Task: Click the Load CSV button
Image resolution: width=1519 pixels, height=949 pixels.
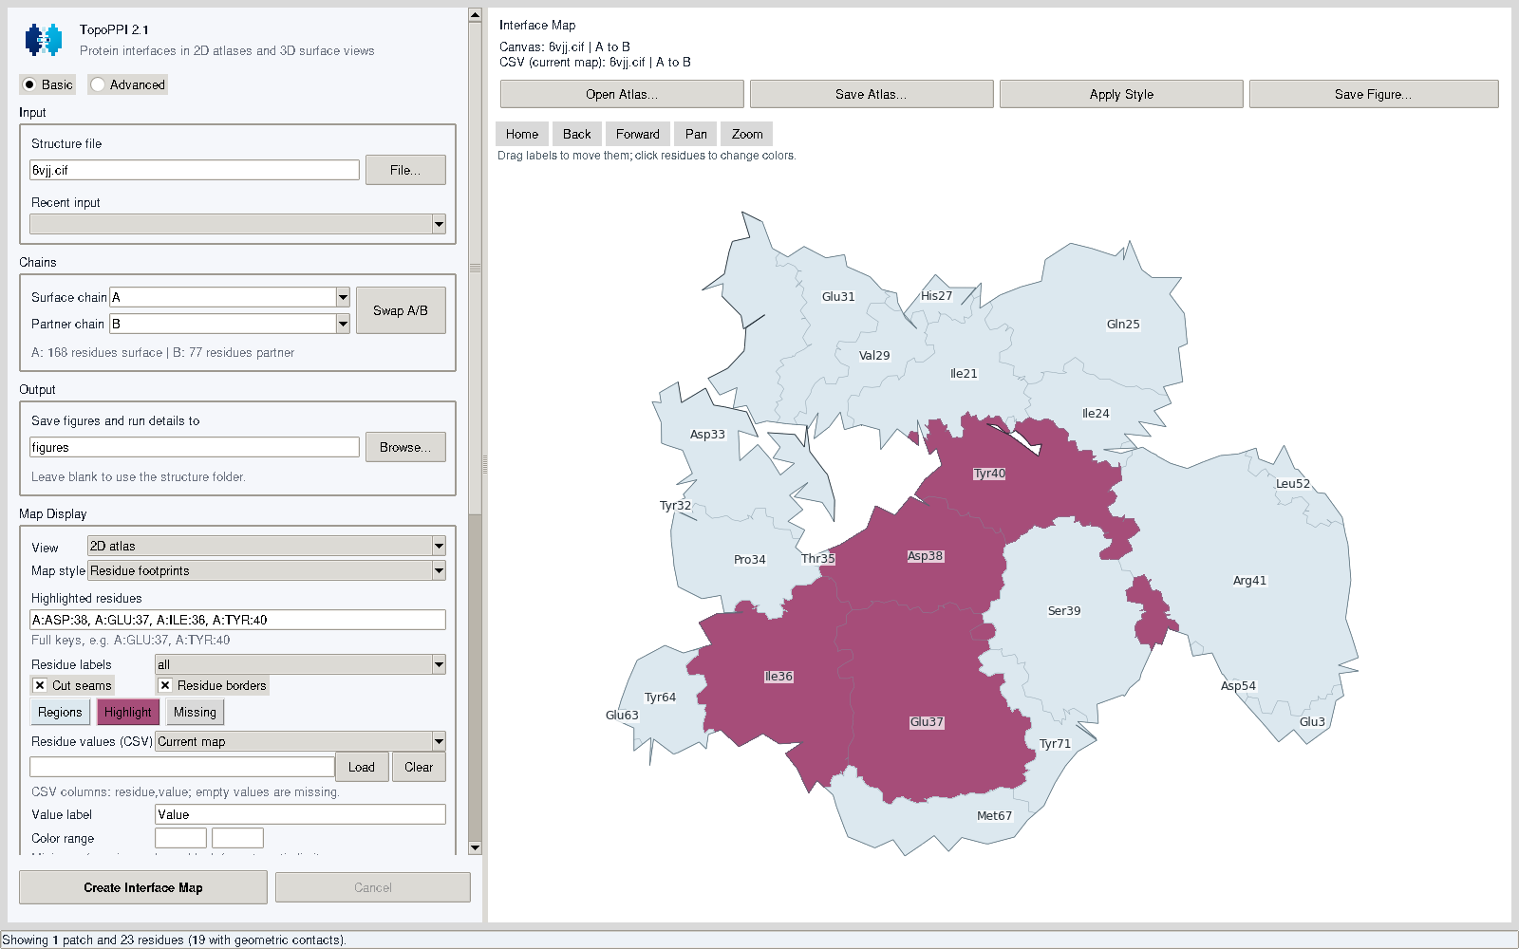Action: click(362, 767)
